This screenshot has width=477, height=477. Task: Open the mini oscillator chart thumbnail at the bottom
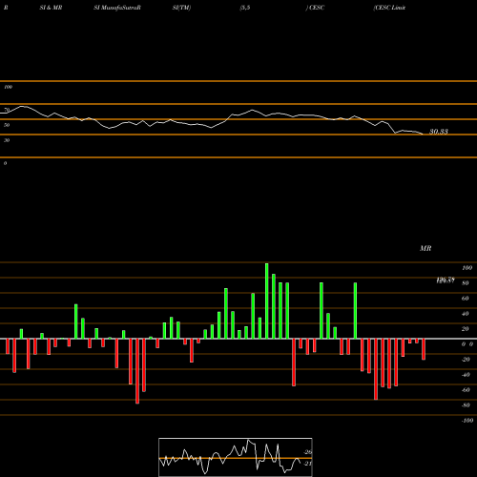click(x=236, y=457)
